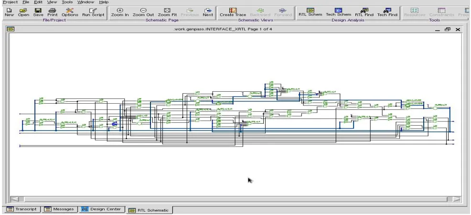
Task: Open the Project menu
Action: click(x=10, y=2)
